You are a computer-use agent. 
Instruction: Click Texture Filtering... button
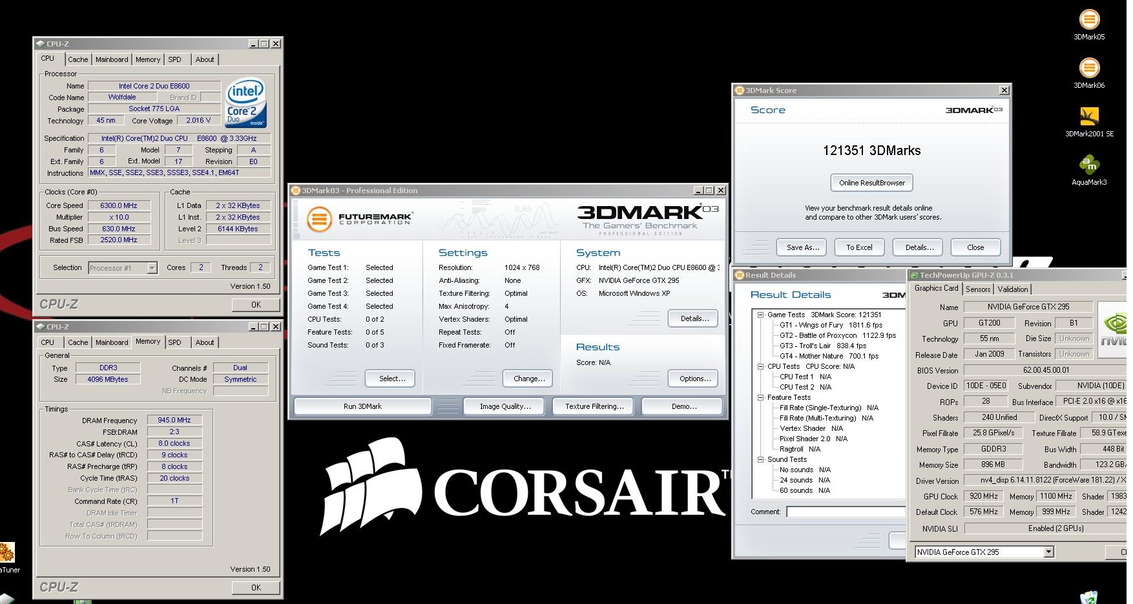point(594,406)
